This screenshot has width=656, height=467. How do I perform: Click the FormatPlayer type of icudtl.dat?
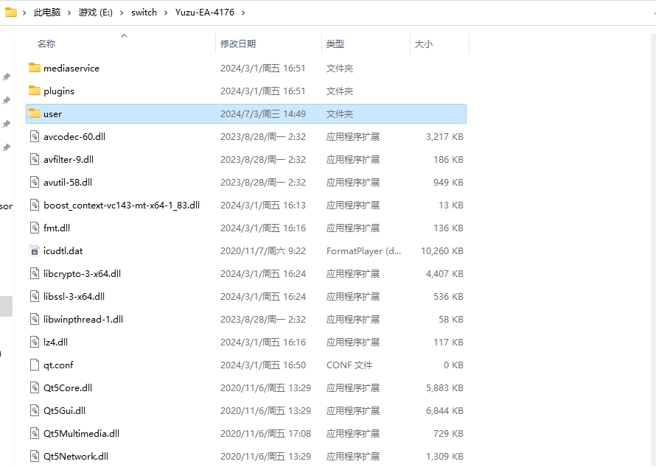(x=363, y=251)
